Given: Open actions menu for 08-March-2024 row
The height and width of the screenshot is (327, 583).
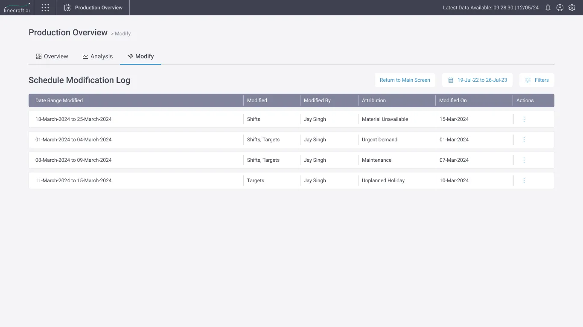Looking at the screenshot, I should (x=524, y=160).
